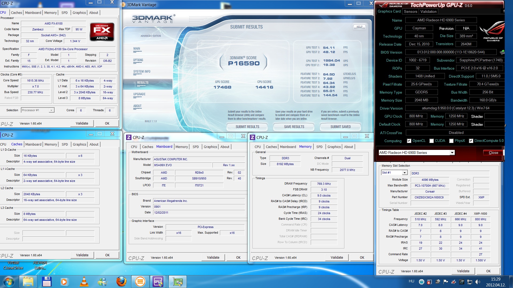
Task: Click the 769.3 MHz DRAM Frequency value
Action: (x=324, y=184)
